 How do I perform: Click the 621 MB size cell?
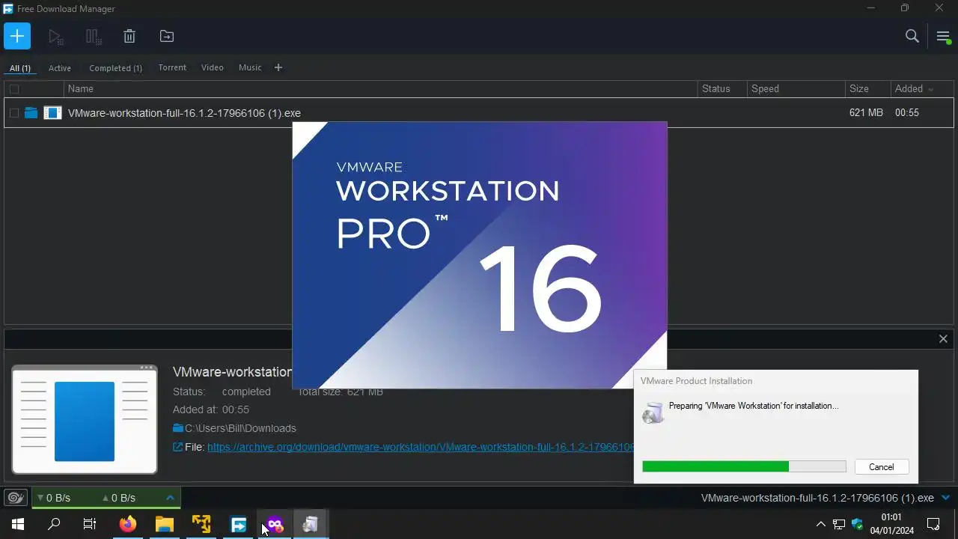[x=866, y=112]
